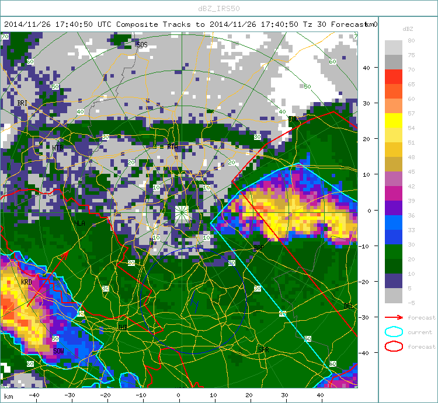Image resolution: width=438 pixels, height=403 pixels.
Task: Select the magenta 39-42 dBZ swatch
Action: [x=393, y=193]
